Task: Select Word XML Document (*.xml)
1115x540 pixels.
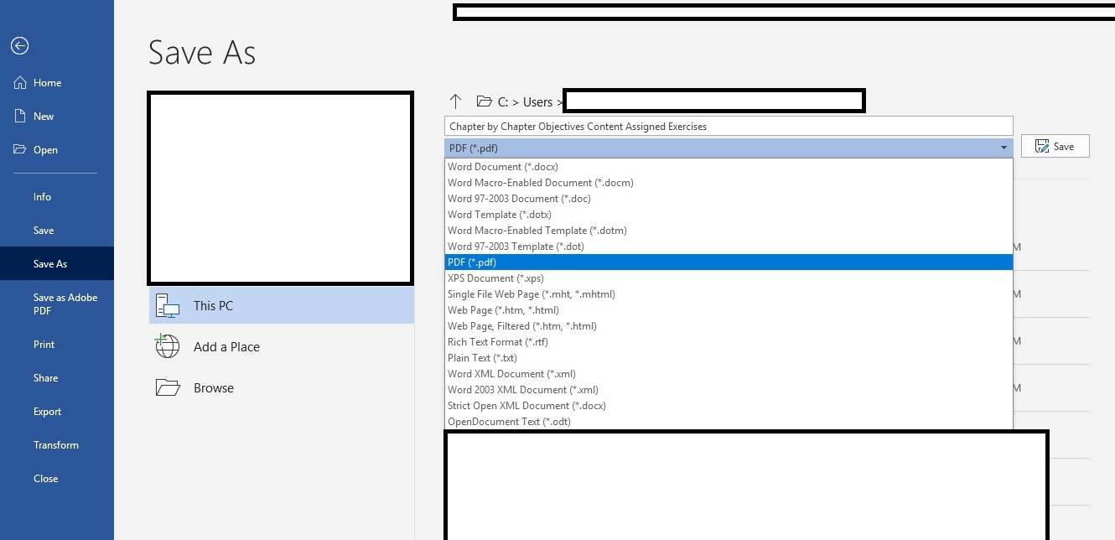Action: click(729, 374)
